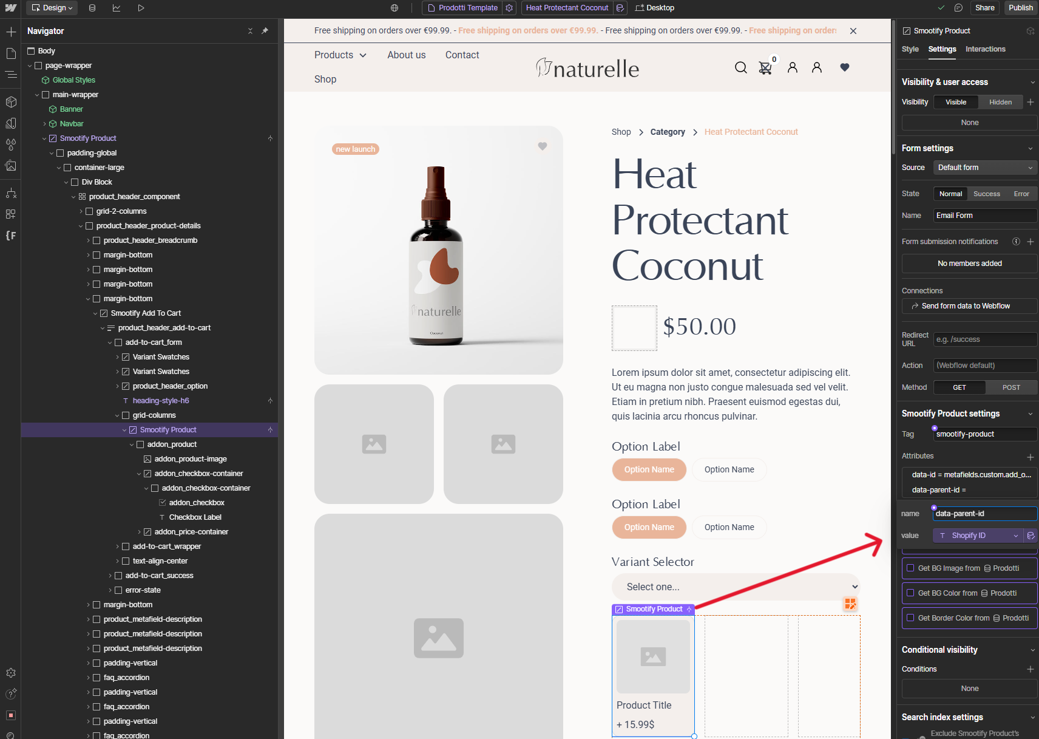Screen dimensions: 1039x739
Task: Check Get BG Color from Prodotti
Action: 910,593
